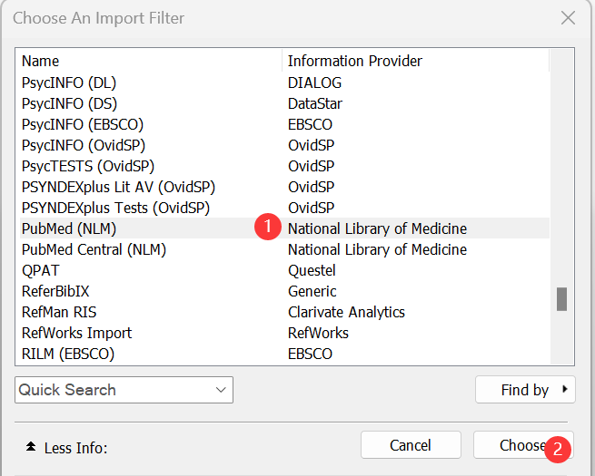Click the Choose button
This screenshot has height=476, width=595.
[522, 445]
